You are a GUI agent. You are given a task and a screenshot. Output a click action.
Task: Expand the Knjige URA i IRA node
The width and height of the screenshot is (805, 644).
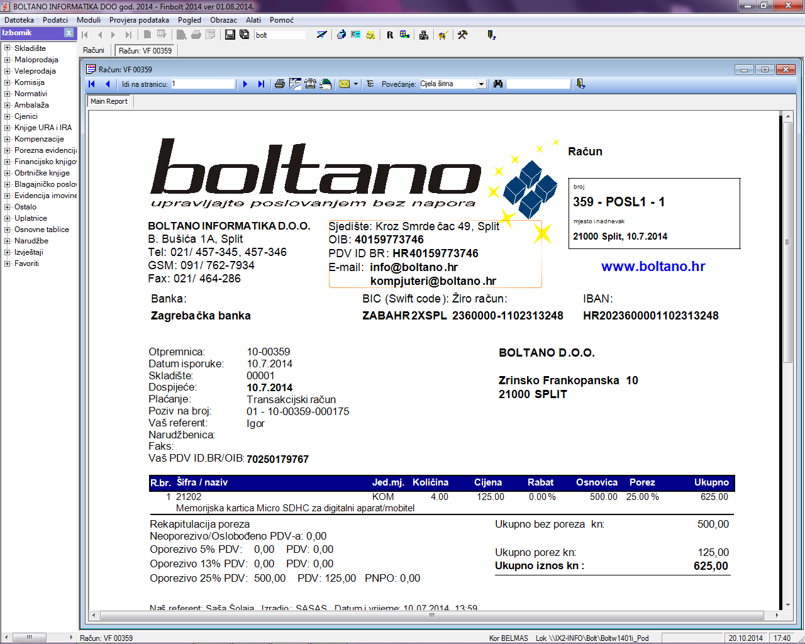click(x=7, y=128)
